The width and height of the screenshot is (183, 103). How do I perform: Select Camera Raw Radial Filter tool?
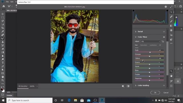pos(171,30)
